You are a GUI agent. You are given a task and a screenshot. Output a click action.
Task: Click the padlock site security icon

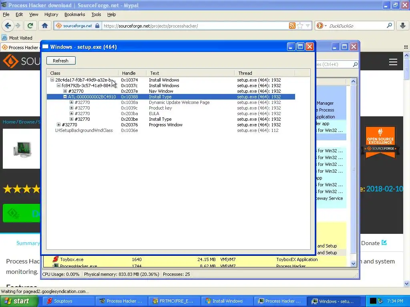point(97,26)
